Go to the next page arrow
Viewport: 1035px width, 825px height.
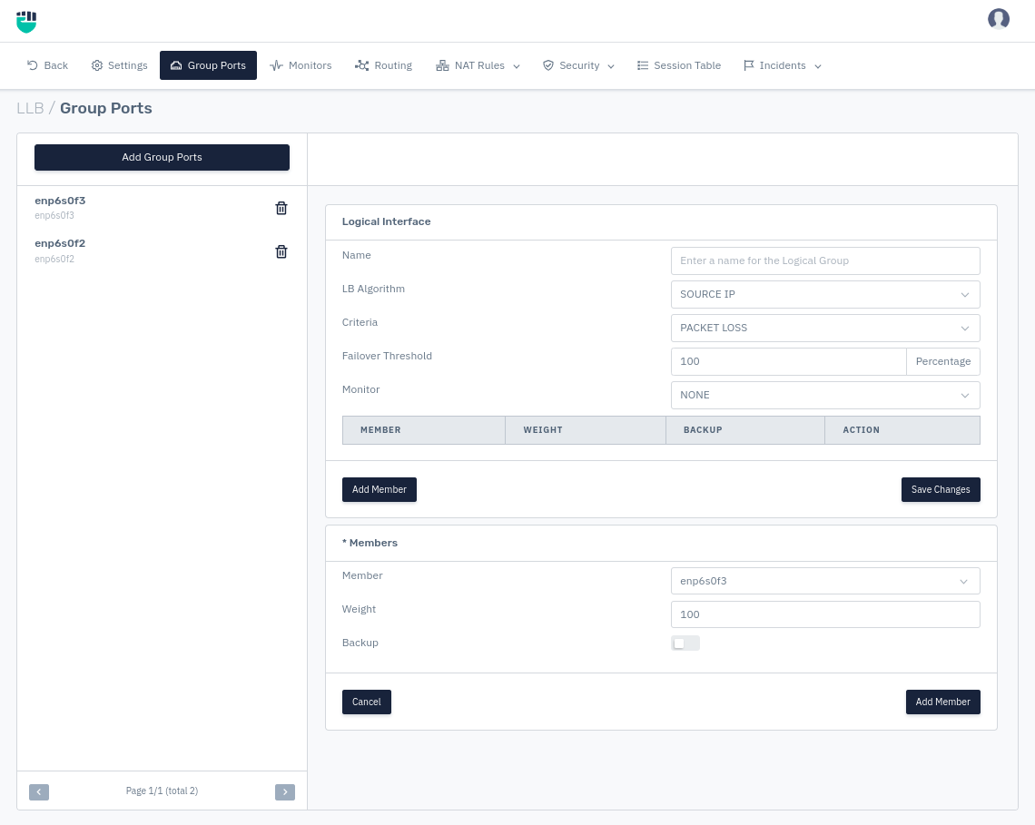point(285,791)
